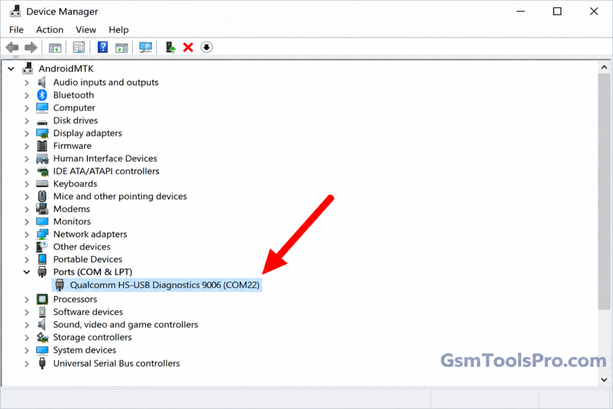Screen dimensions: 613x409
Task: Click the Modems category icon
Action: [43, 209]
